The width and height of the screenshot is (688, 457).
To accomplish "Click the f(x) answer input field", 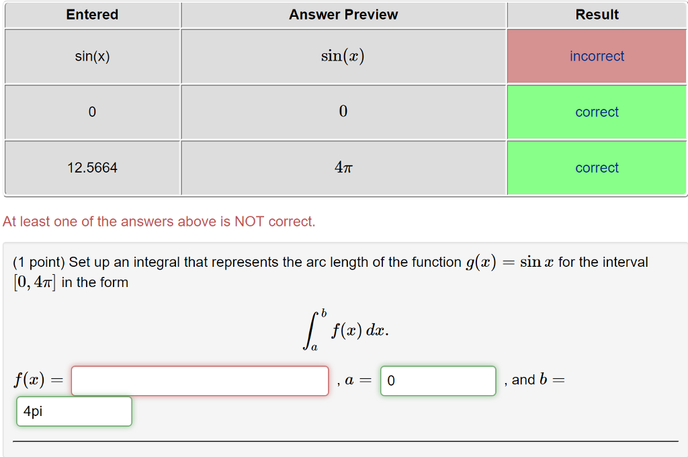I will (200, 380).
